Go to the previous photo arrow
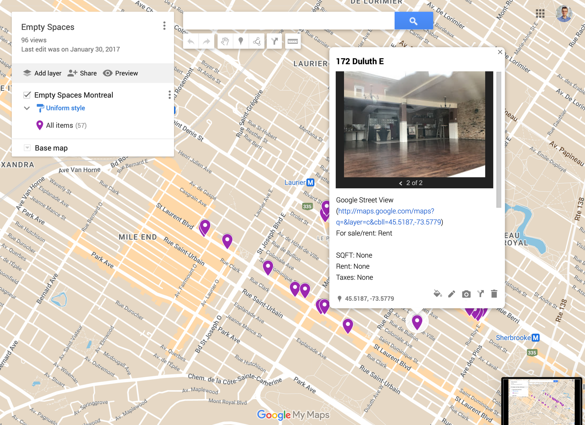 click(x=400, y=183)
